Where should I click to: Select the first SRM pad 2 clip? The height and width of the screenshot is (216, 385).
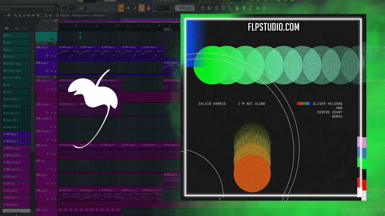coord(69,195)
